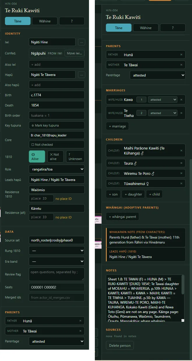192x361 pixels.
Task: Click the Delete person button
Action: (120, 345)
